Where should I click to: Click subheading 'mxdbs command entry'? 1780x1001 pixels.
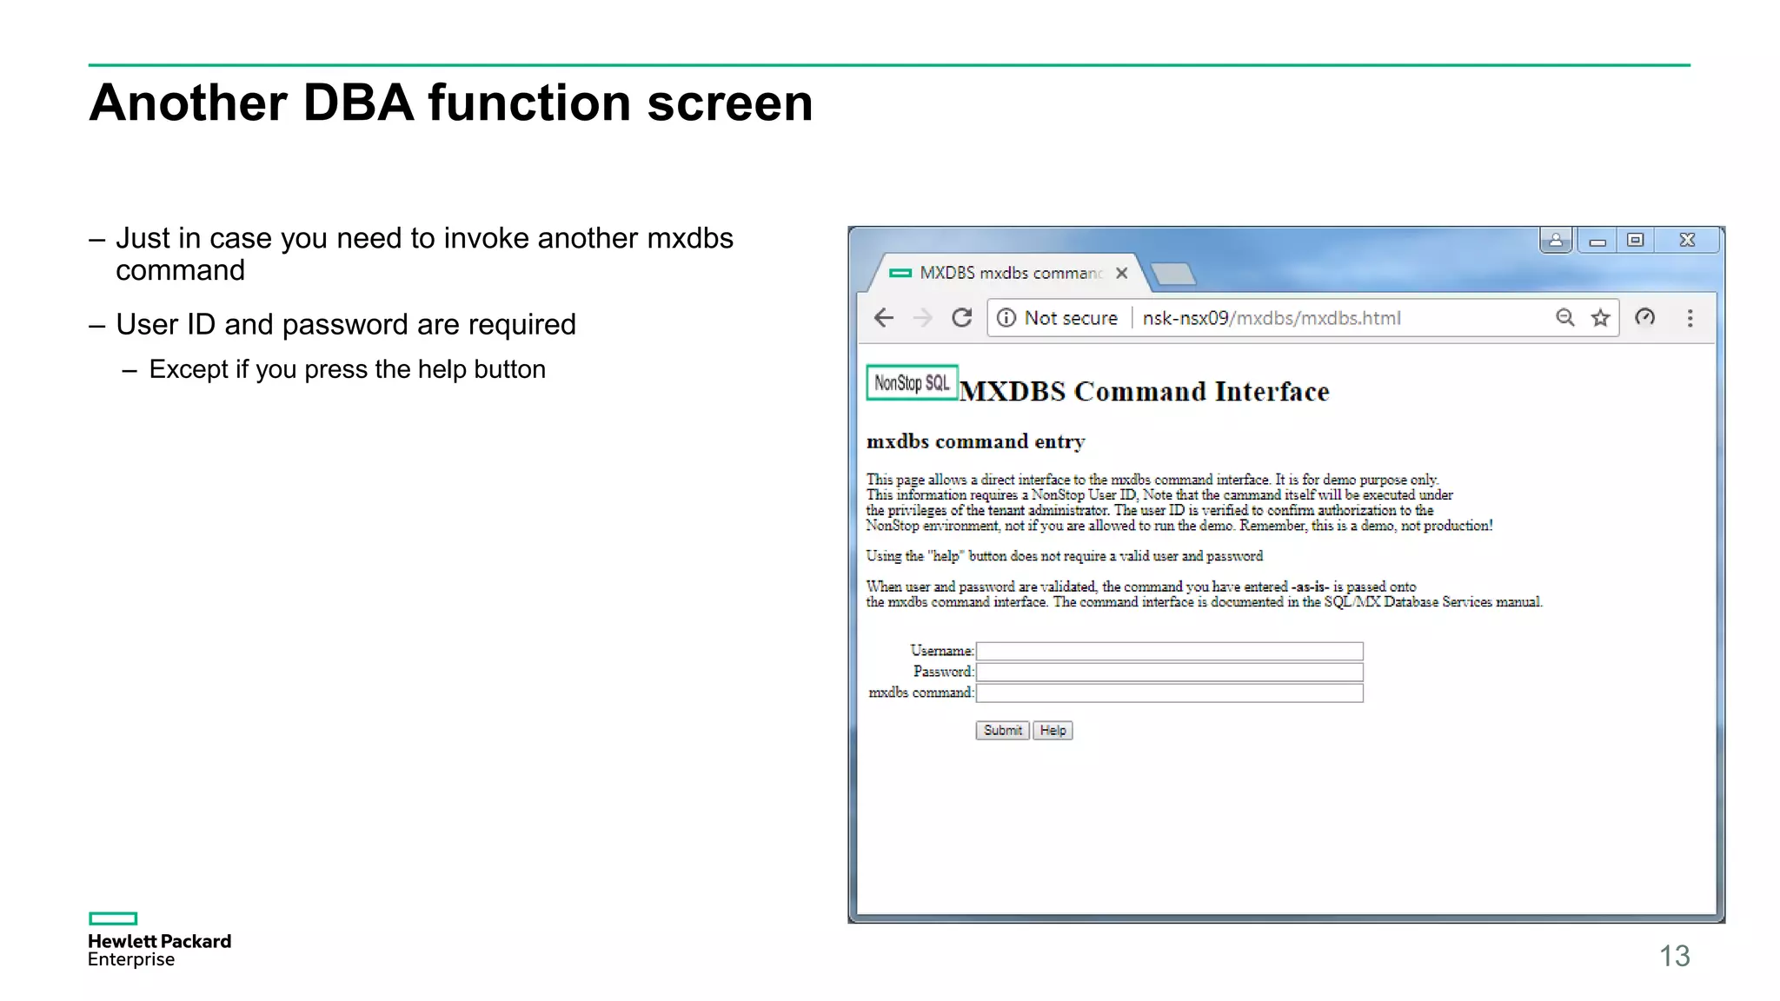click(x=976, y=441)
